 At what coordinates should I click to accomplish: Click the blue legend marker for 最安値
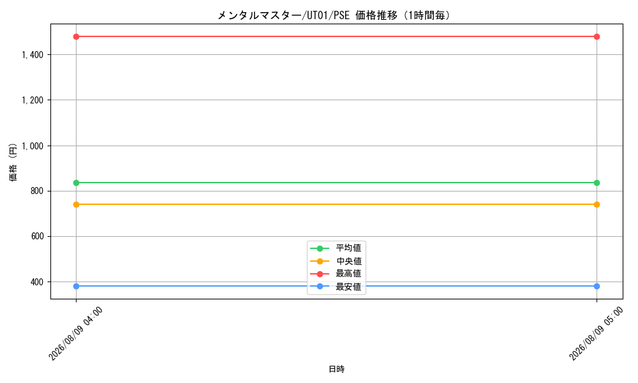[x=320, y=287]
